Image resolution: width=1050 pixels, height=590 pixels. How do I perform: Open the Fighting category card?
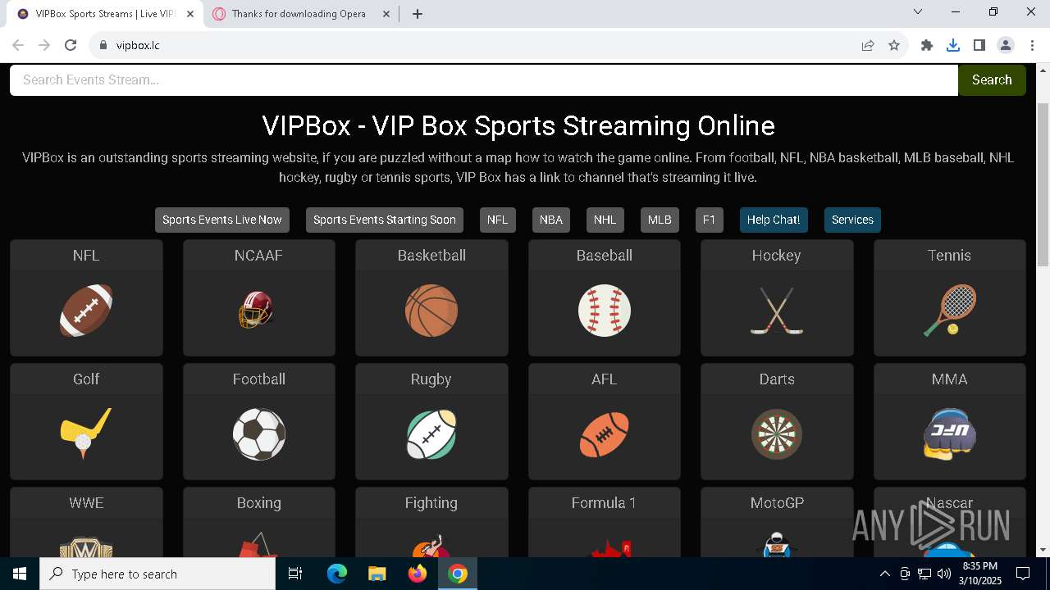431,523
